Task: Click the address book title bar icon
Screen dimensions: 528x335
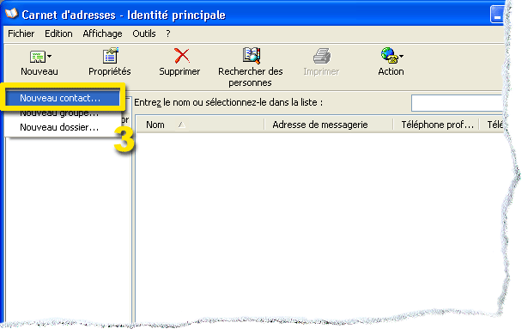Action: [12, 14]
